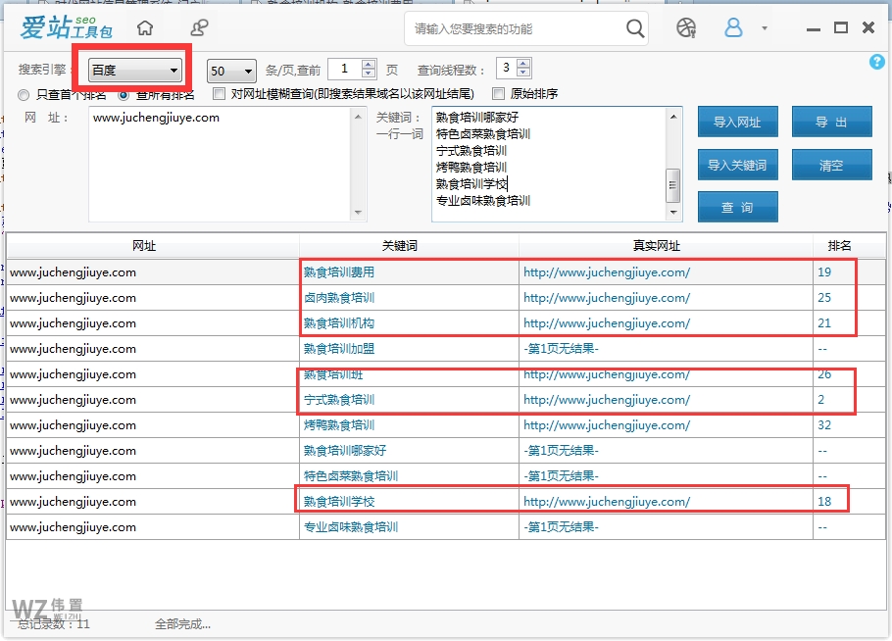Click the blue user account icon
This screenshot has width=892, height=641.
click(733, 27)
